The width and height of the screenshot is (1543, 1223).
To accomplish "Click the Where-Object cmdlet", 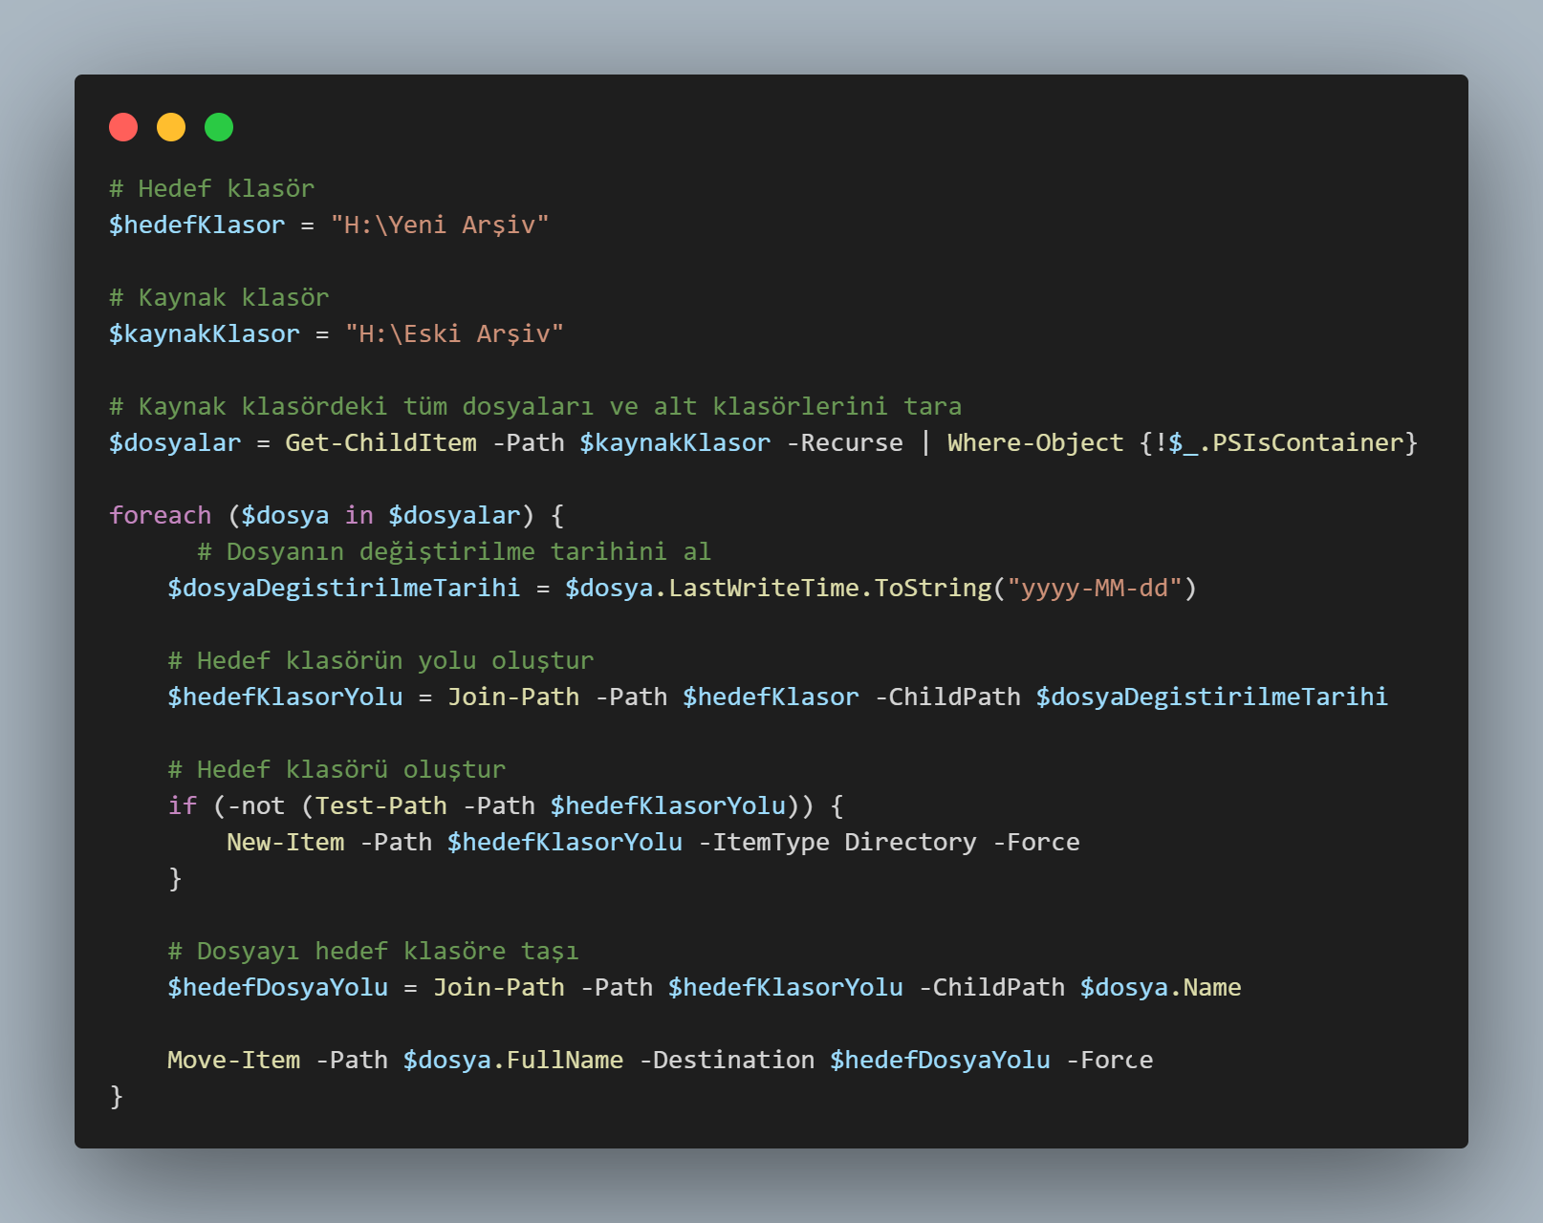I will point(1035,442).
